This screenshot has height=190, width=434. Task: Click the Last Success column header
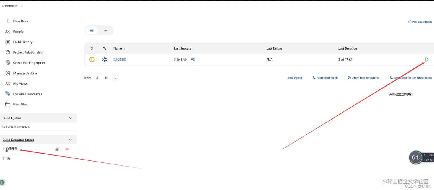182,48
